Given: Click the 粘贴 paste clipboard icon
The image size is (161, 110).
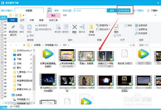Looking at the screenshot, I should (x=29, y=27).
